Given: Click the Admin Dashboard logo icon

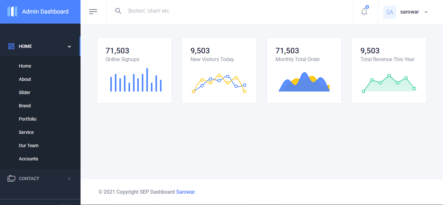Looking at the screenshot, I should point(12,12).
